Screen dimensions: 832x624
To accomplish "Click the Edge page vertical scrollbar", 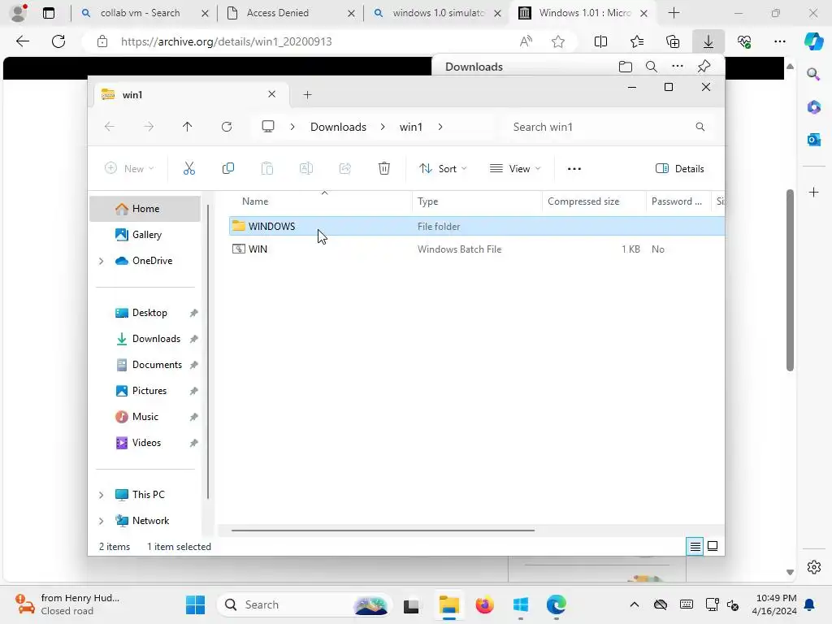I will (x=790, y=280).
